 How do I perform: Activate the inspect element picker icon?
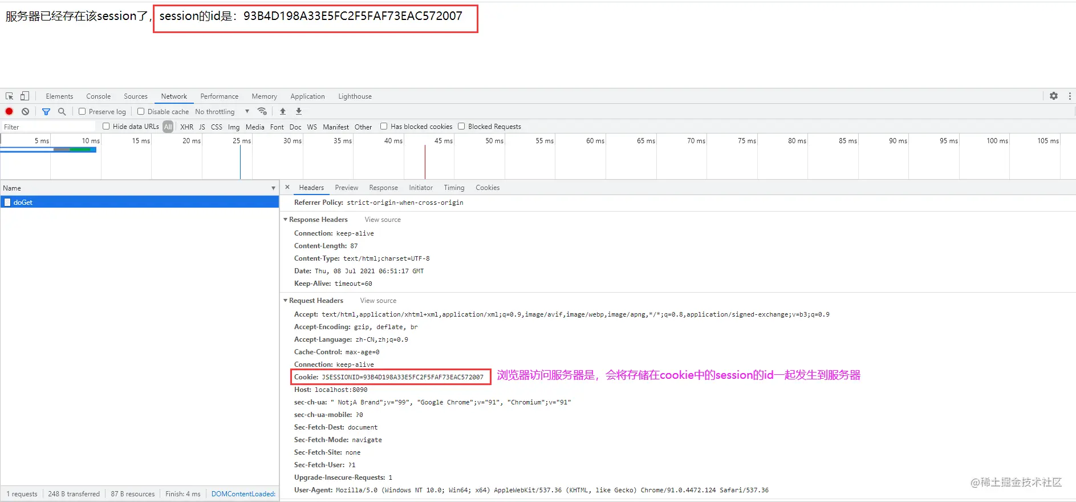tap(10, 96)
